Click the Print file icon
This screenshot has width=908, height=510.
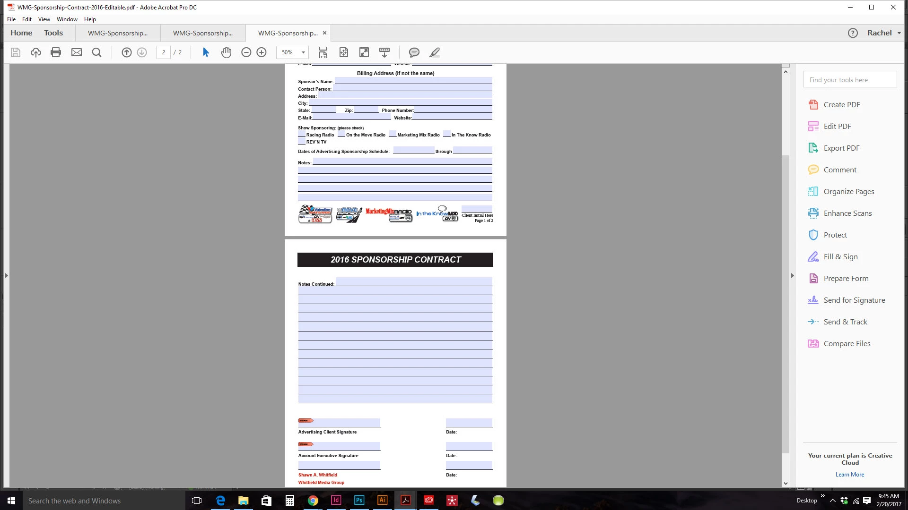56,52
